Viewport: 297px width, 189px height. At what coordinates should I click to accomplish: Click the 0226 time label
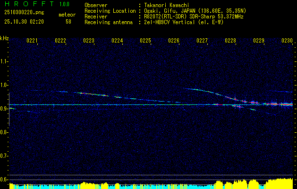coord(174,41)
